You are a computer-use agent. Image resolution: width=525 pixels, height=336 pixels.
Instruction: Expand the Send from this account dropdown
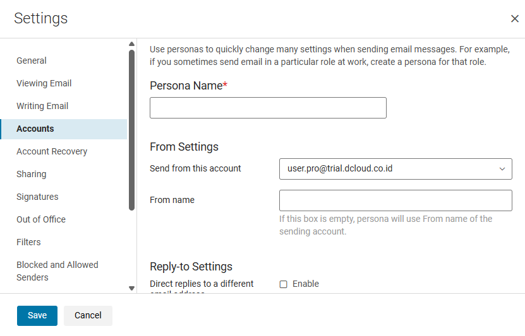(x=395, y=169)
